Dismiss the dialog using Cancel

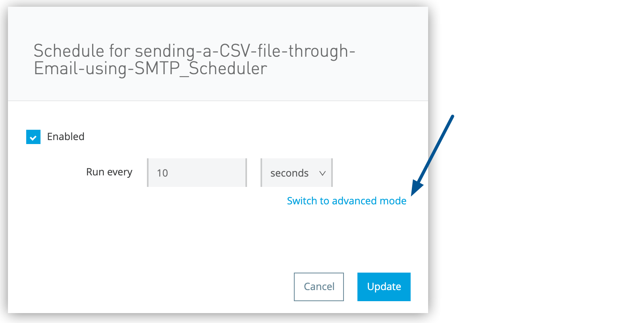(318, 286)
